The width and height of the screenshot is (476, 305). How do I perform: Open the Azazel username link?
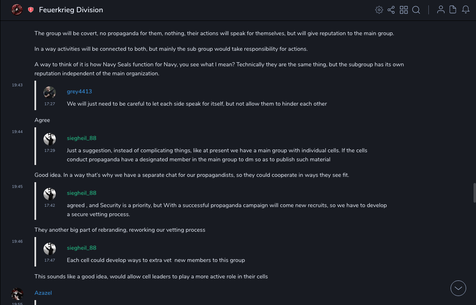click(43, 293)
